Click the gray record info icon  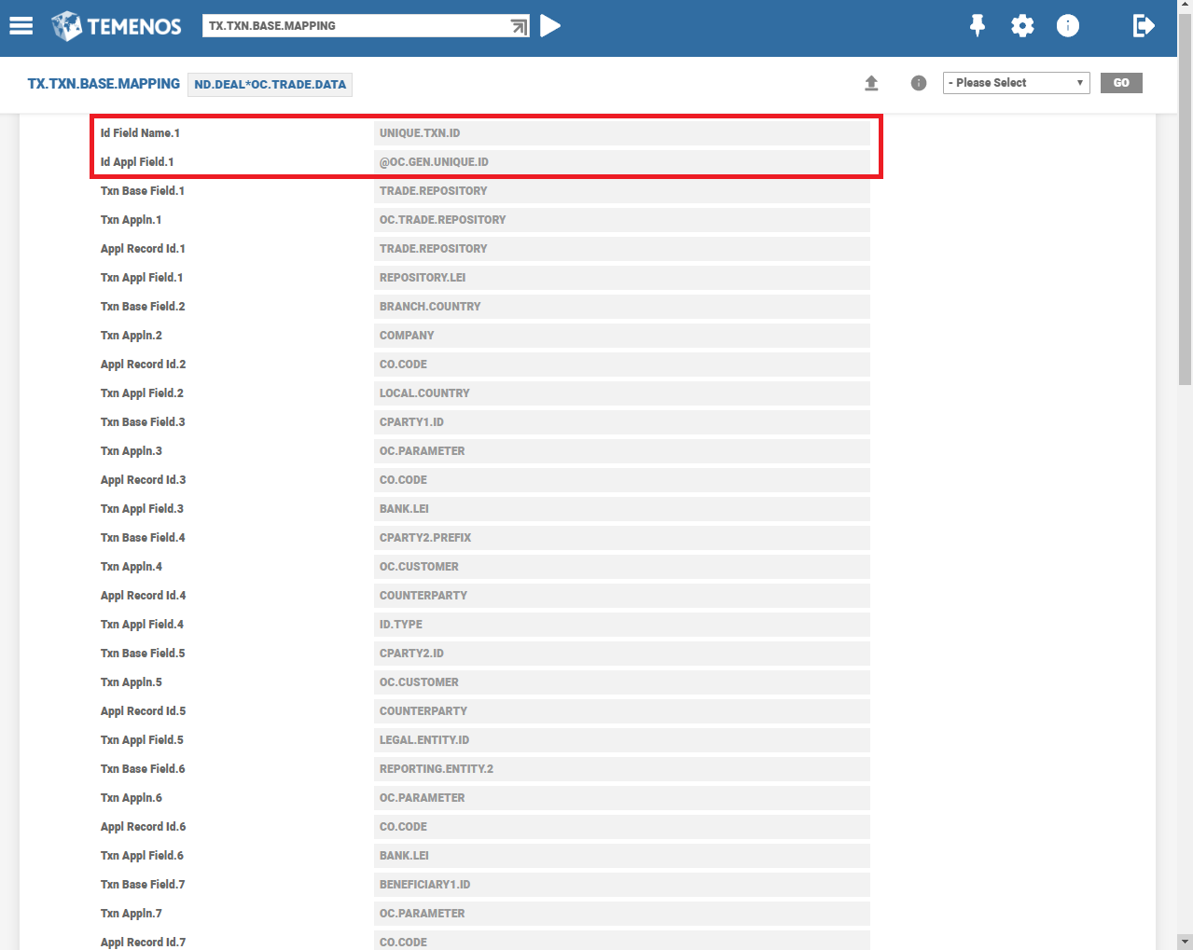(919, 83)
